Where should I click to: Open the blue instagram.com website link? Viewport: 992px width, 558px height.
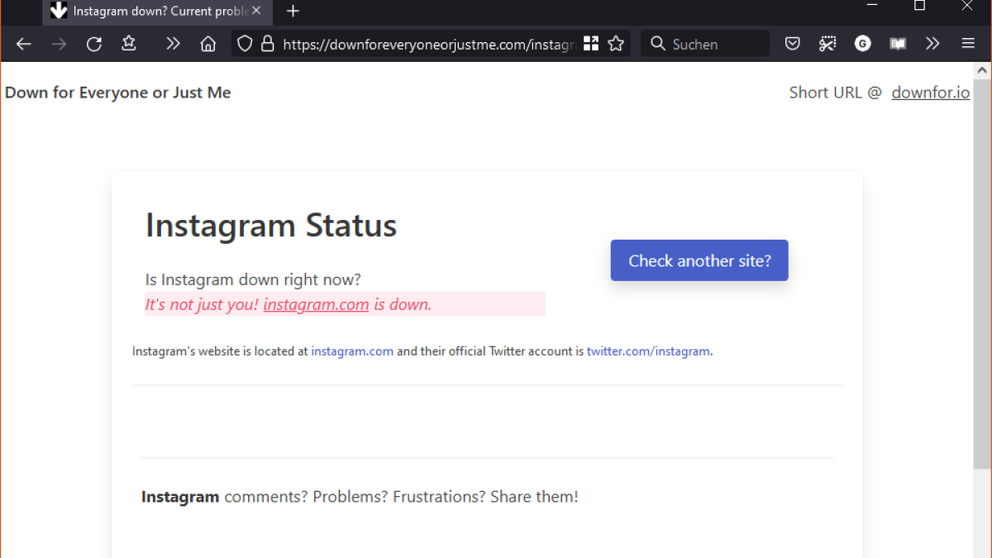pyautogui.click(x=352, y=351)
